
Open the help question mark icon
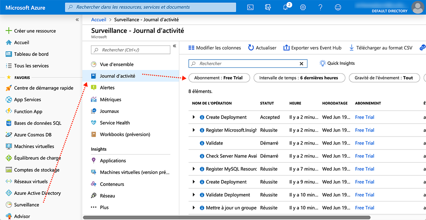coord(321,8)
